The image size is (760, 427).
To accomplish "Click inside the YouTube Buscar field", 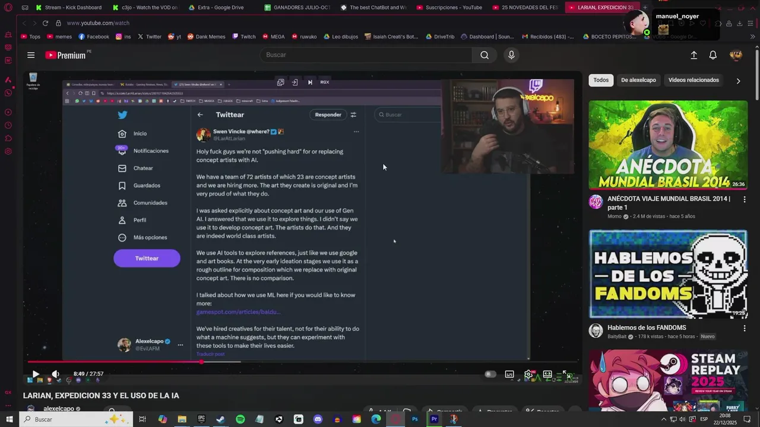I will pos(366,55).
